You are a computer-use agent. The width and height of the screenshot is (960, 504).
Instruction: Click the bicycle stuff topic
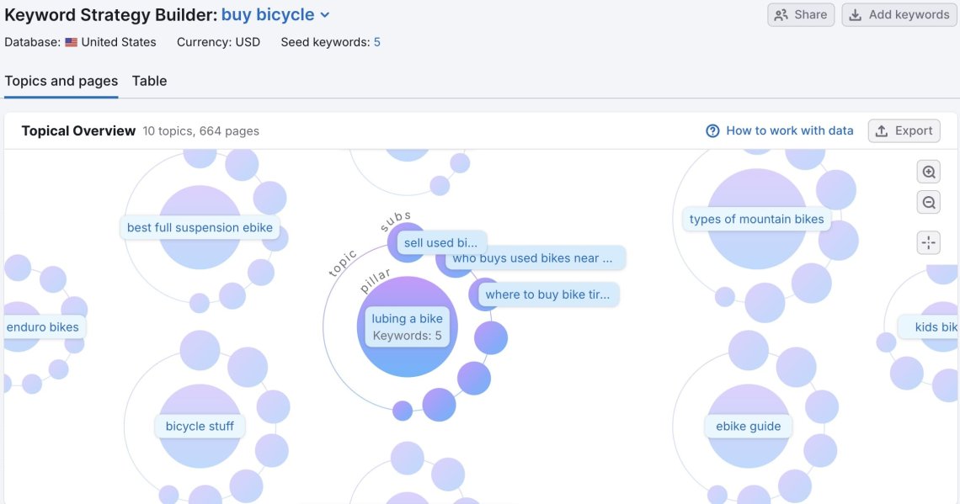(x=200, y=426)
